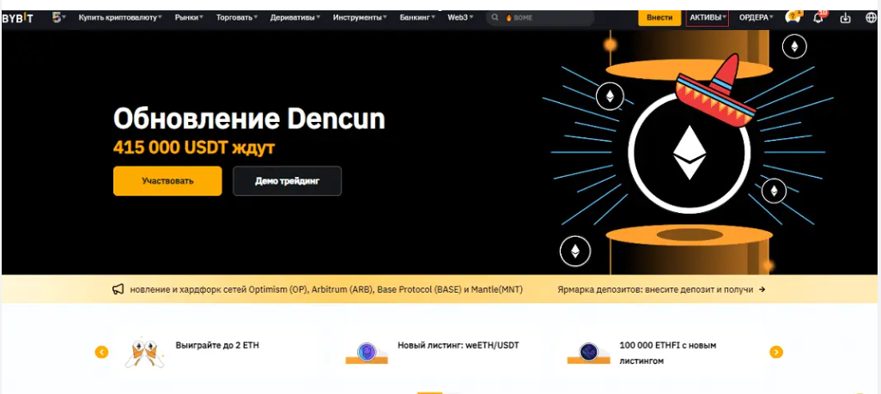Image resolution: width=881 pixels, height=394 pixels.
Task: Click the announcement megaphone icon
Action: [x=118, y=289]
